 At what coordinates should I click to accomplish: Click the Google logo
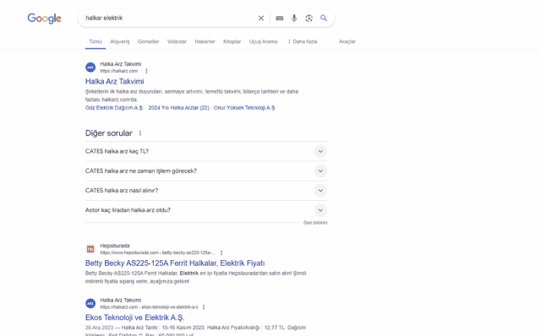tap(44, 19)
